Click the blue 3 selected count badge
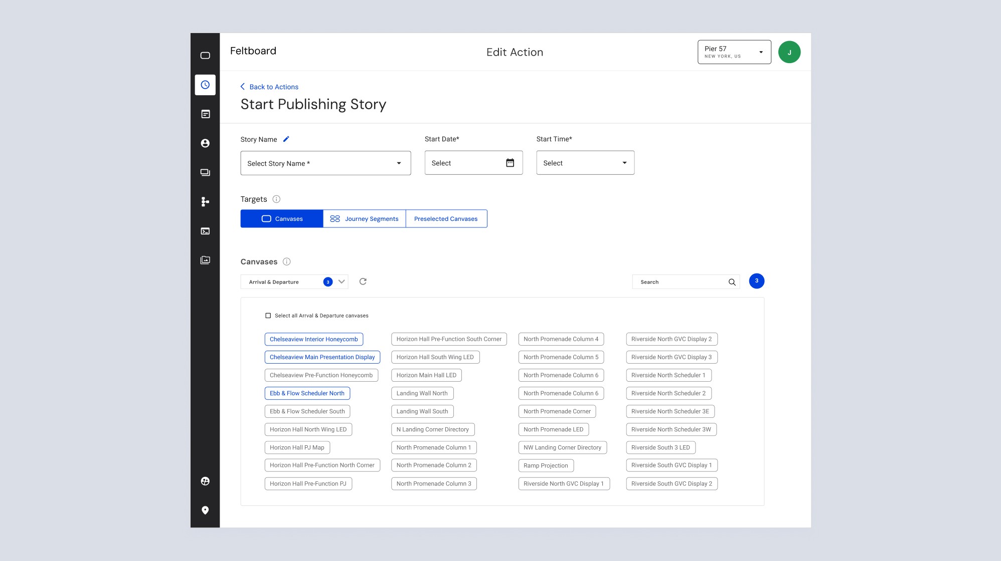This screenshot has height=561, width=1001. pyautogui.click(x=756, y=281)
